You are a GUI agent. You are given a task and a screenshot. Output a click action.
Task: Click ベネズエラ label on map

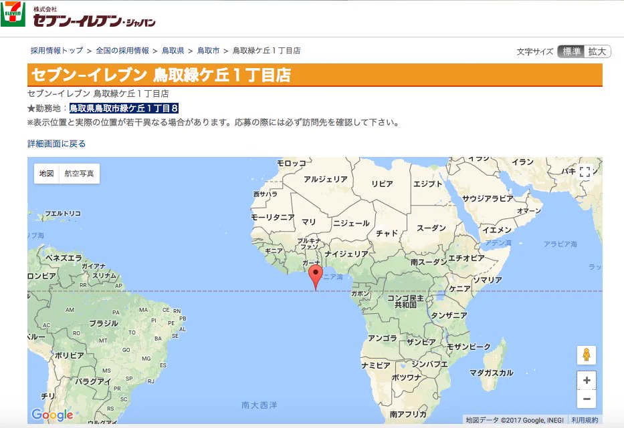coord(64,258)
